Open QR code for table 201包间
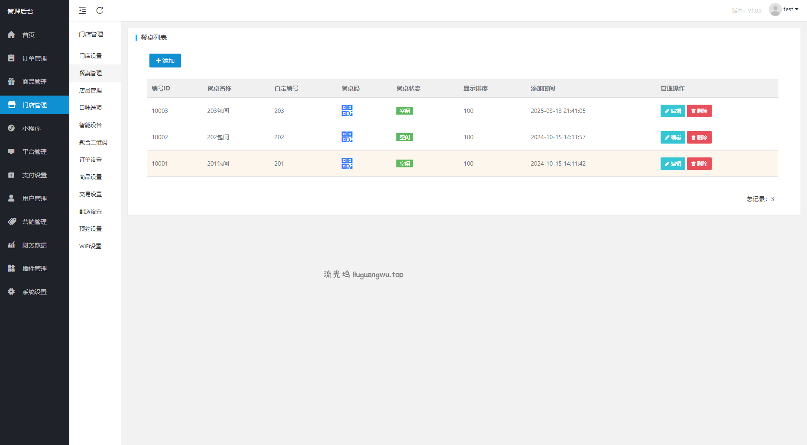The image size is (807, 445). click(x=347, y=163)
